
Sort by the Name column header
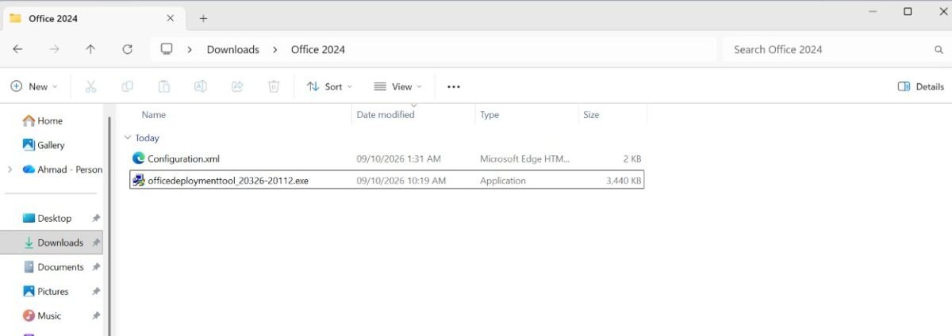[x=153, y=115]
